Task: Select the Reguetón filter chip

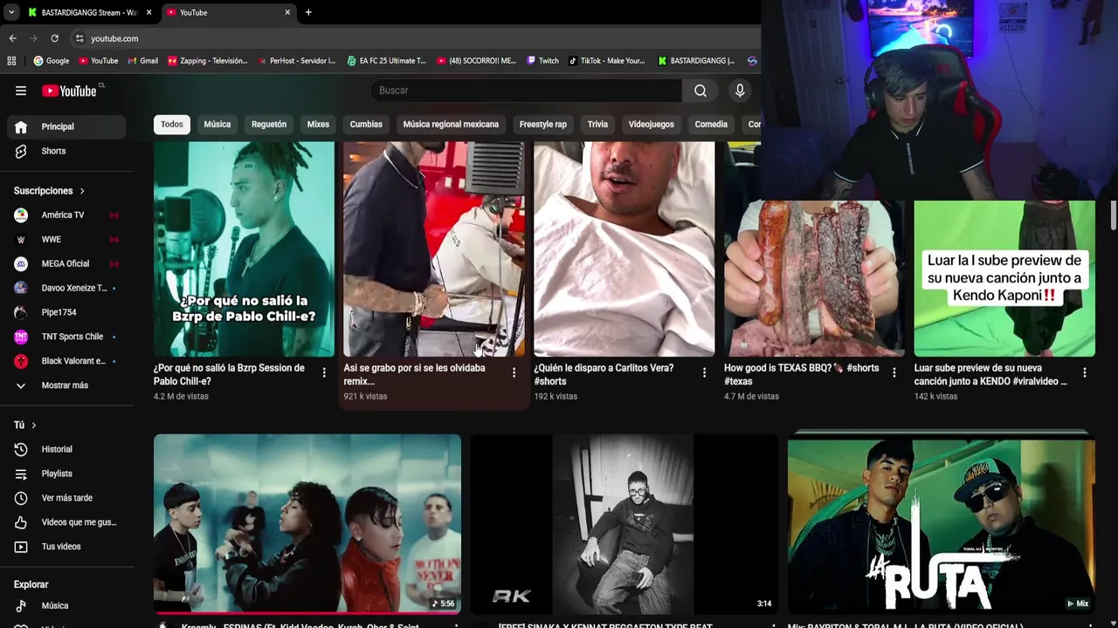Action: (269, 124)
